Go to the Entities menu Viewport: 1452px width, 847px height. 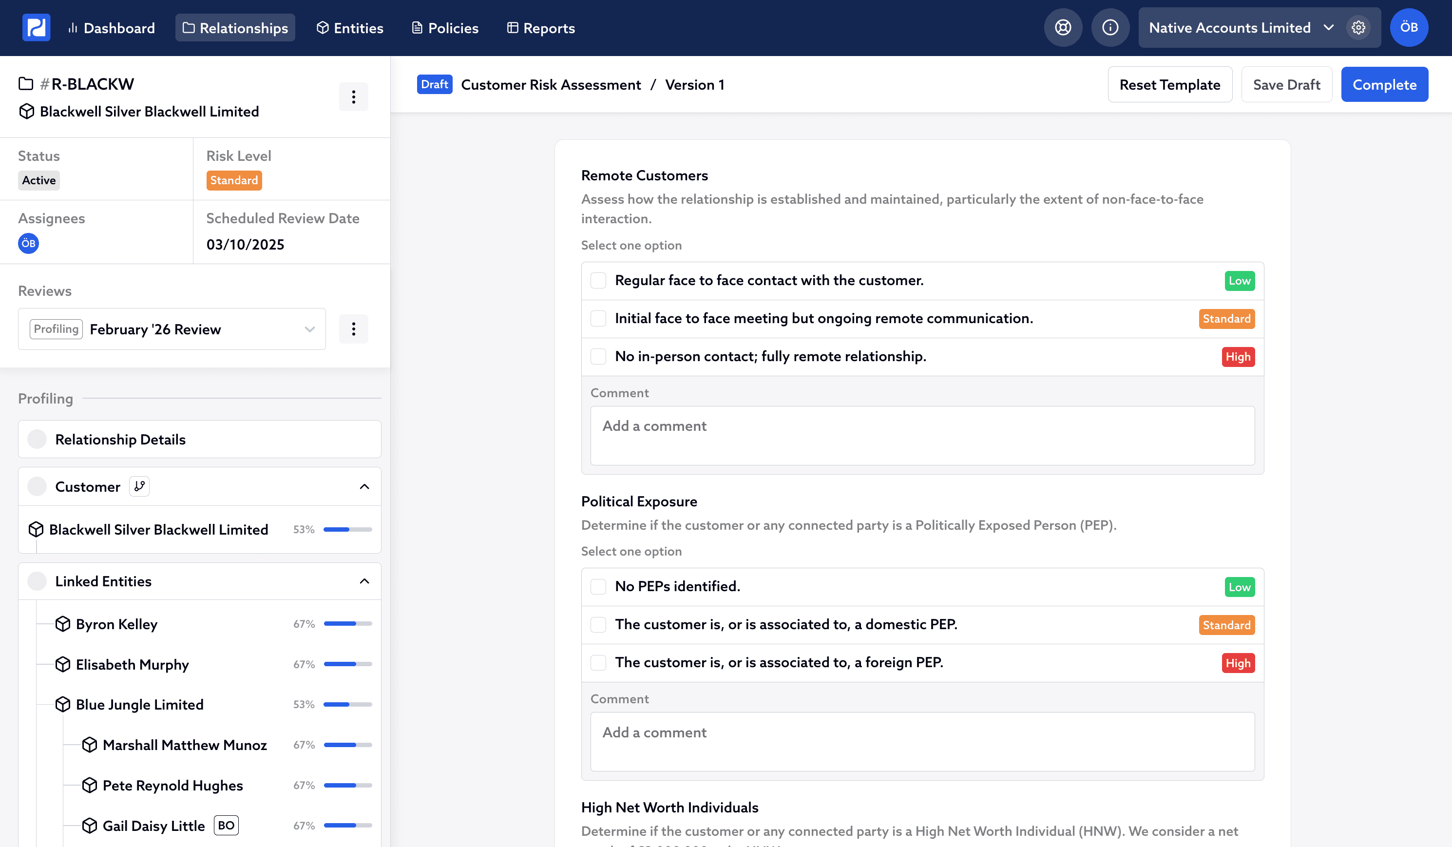pyautogui.click(x=350, y=28)
